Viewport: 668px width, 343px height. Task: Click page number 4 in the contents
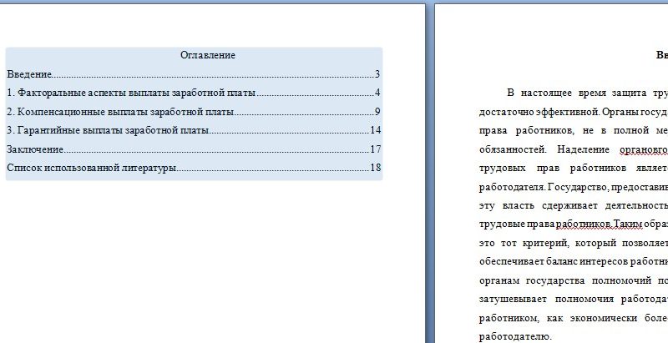pos(377,93)
